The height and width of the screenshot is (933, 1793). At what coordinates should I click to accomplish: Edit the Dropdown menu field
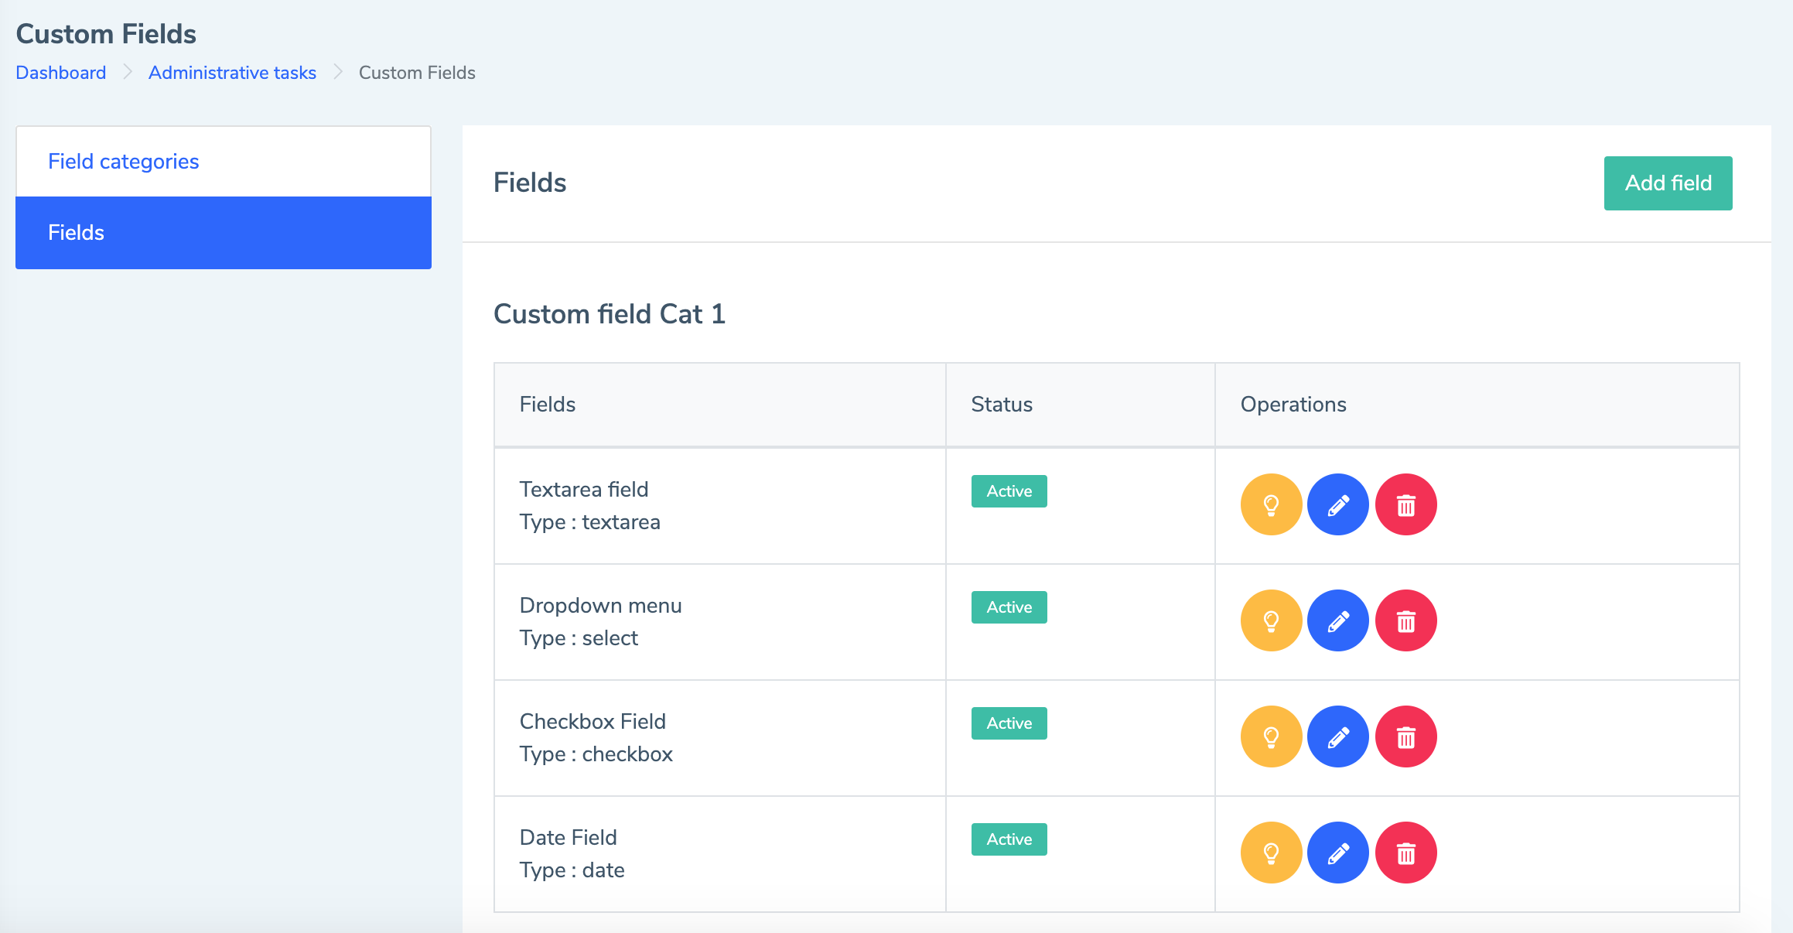point(1338,621)
